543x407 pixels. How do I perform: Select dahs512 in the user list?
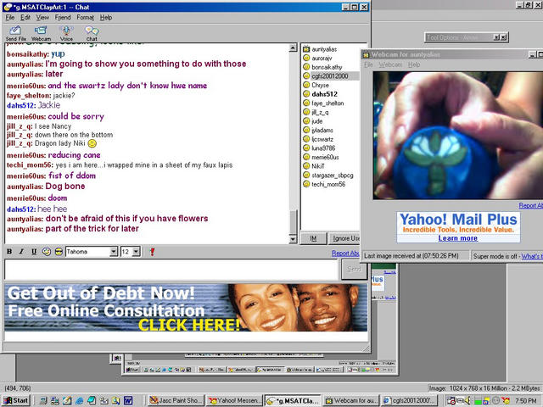(x=324, y=94)
